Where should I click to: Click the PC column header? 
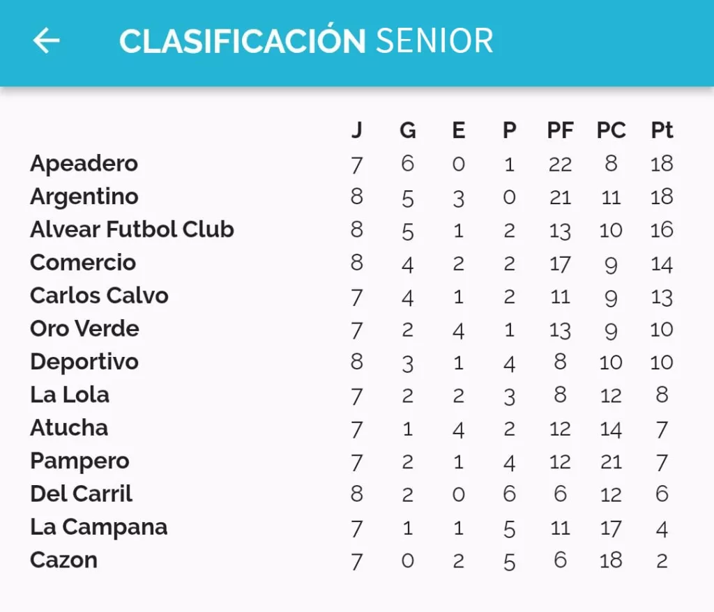click(x=611, y=130)
